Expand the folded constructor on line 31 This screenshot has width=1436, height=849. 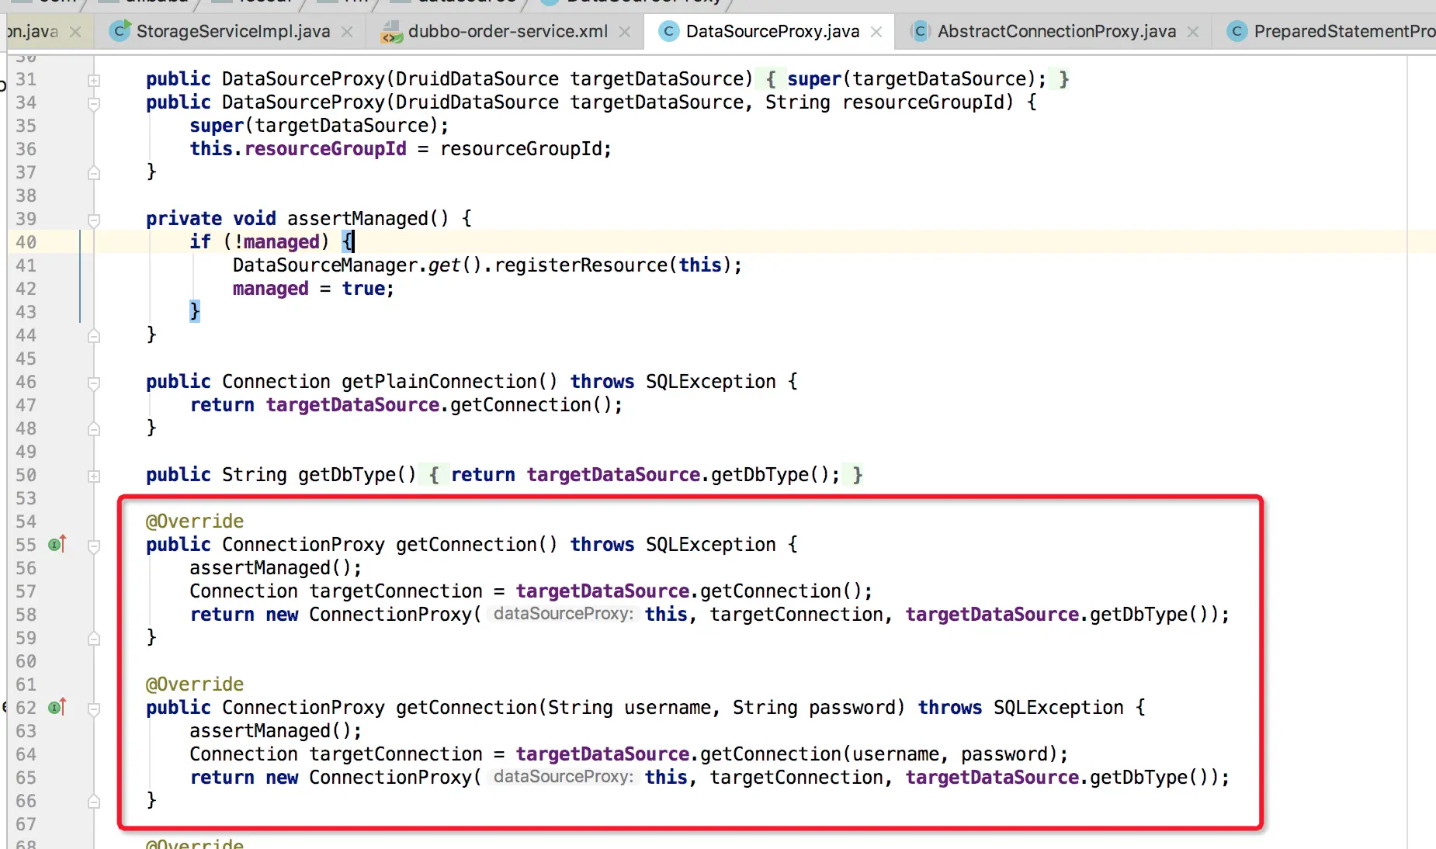click(94, 80)
